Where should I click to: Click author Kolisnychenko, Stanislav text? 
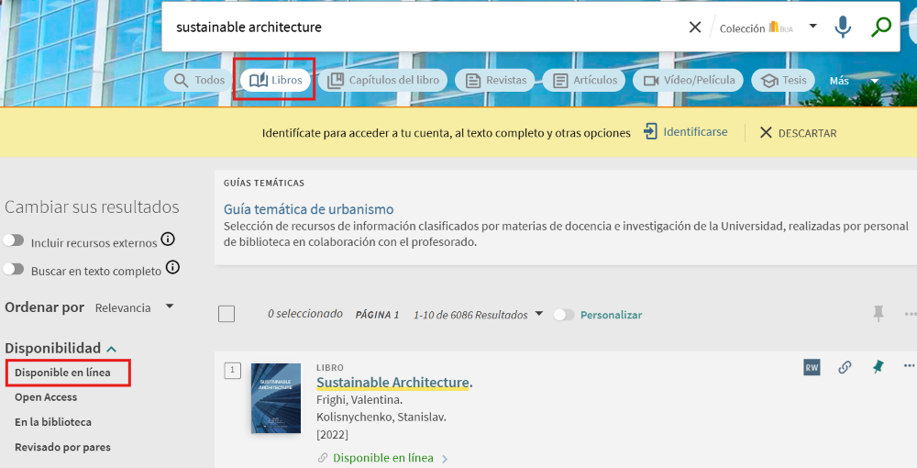click(381, 418)
